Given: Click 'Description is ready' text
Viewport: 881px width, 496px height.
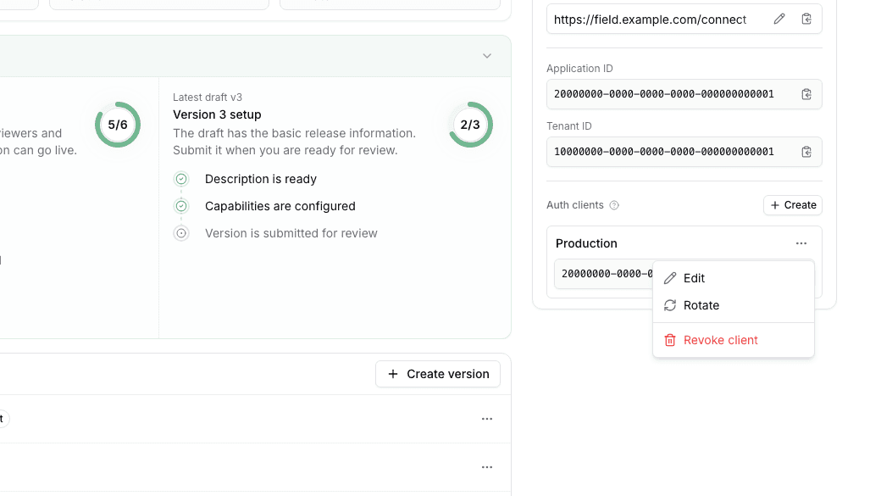Looking at the screenshot, I should tap(261, 179).
